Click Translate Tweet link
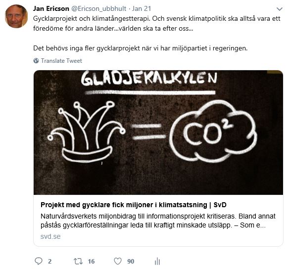The width and height of the screenshot is (287, 269). [61, 61]
